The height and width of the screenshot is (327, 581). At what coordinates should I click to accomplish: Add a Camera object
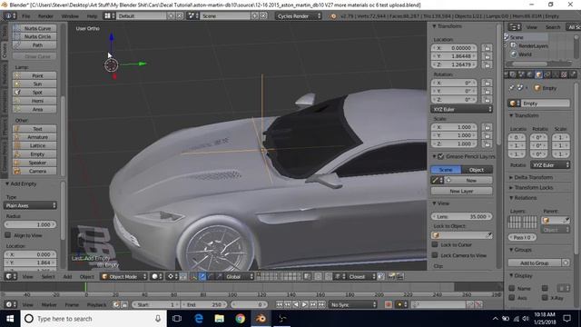[34, 172]
